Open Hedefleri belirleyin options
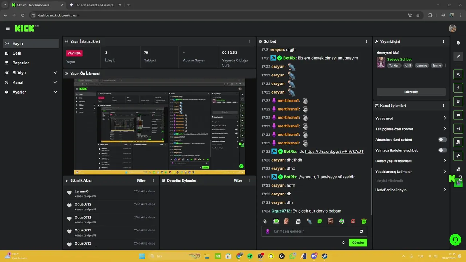Image resolution: width=466 pixels, height=262 pixels. 411,190
